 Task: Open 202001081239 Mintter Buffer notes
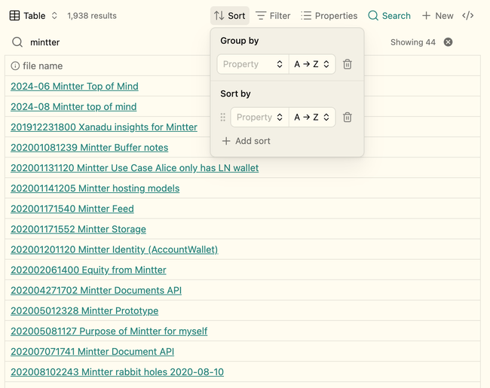(90, 148)
